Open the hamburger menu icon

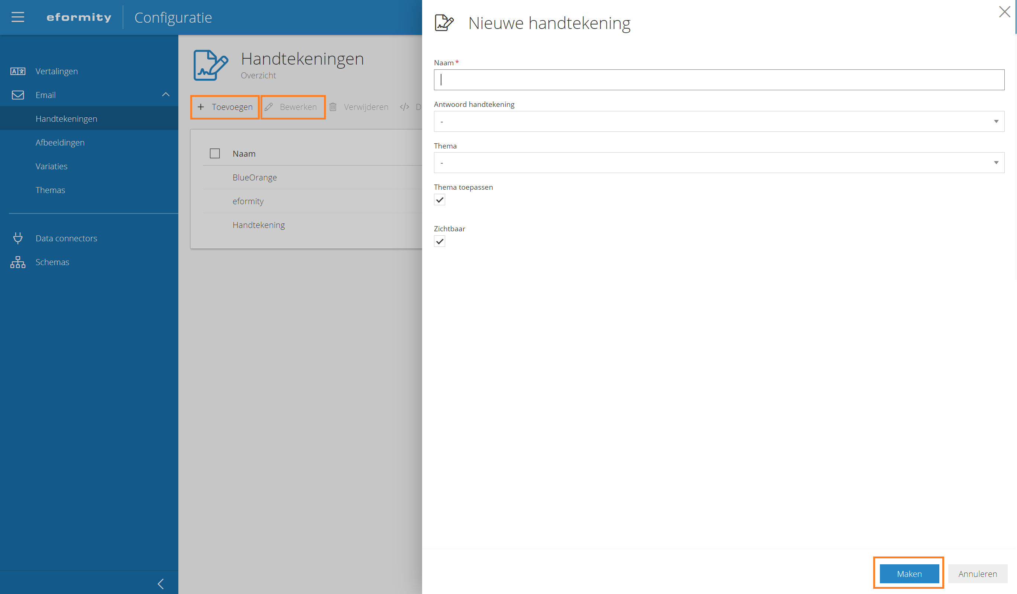click(18, 17)
